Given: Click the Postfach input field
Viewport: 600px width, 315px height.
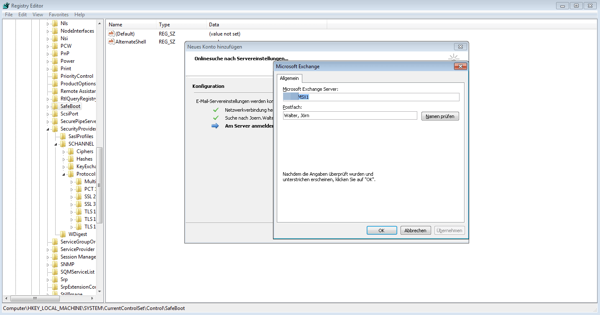Looking at the screenshot, I should [x=350, y=115].
